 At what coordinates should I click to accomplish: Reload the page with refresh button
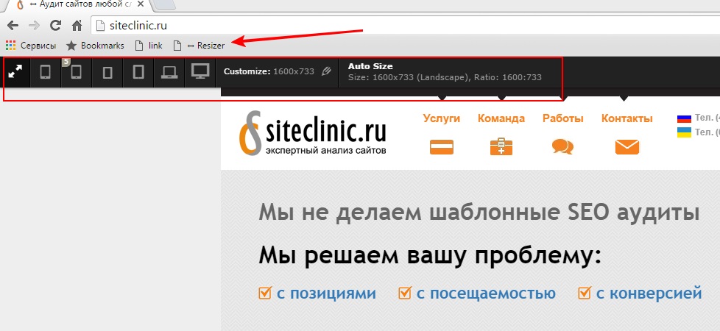point(55,26)
